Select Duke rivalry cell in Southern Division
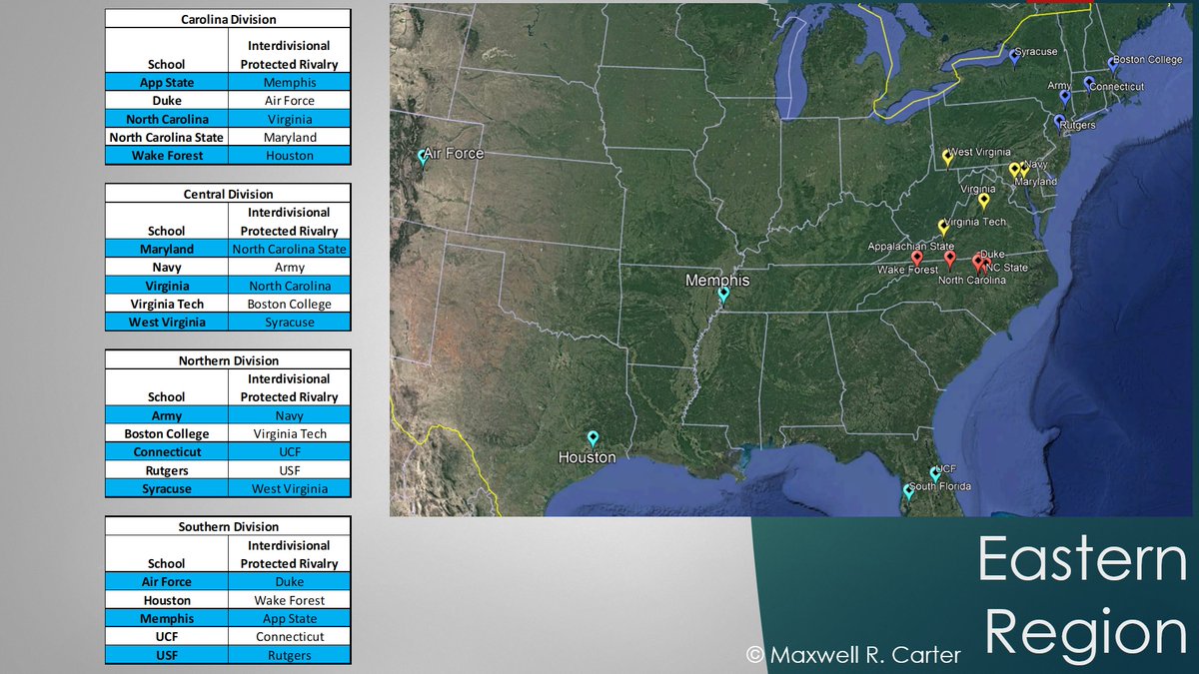Image resolution: width=1199 pixels, height=674 pixels. pos(290,581)
